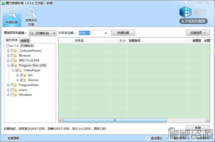Check the Windows folder checkbox
Screen dimensions: 215x142
point(12,95)
